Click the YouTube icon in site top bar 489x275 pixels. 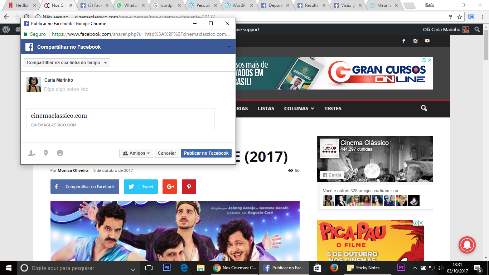(427, 41)
